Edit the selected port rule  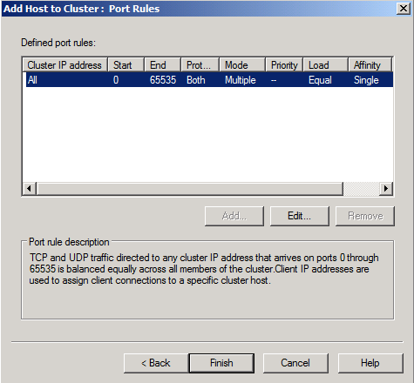pos(300,216)
